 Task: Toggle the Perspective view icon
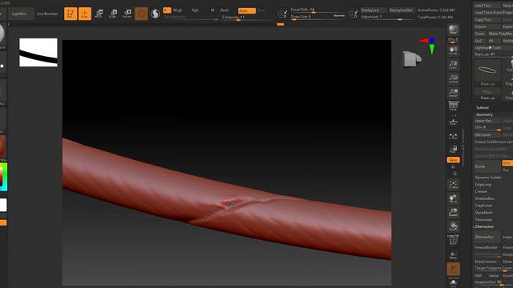(x=453, y=106)
